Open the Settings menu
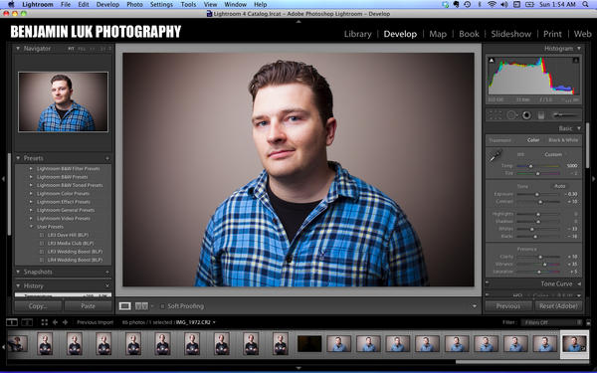The image size is (597, 373). pyautogui.click(x=161, y=5)
